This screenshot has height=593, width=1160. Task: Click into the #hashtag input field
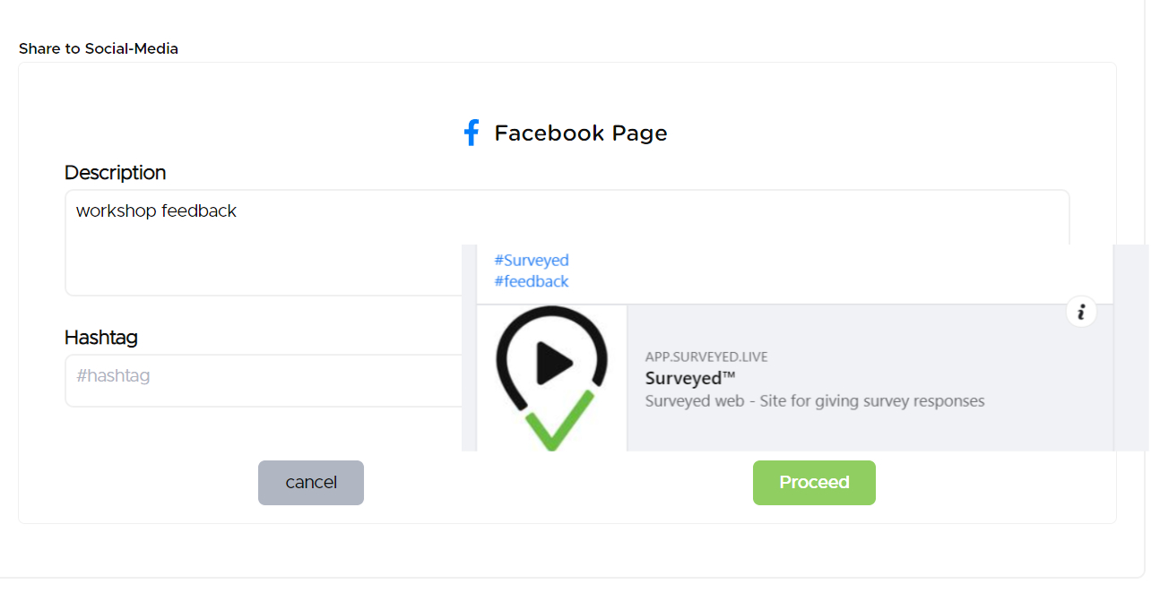coord(262,380)
